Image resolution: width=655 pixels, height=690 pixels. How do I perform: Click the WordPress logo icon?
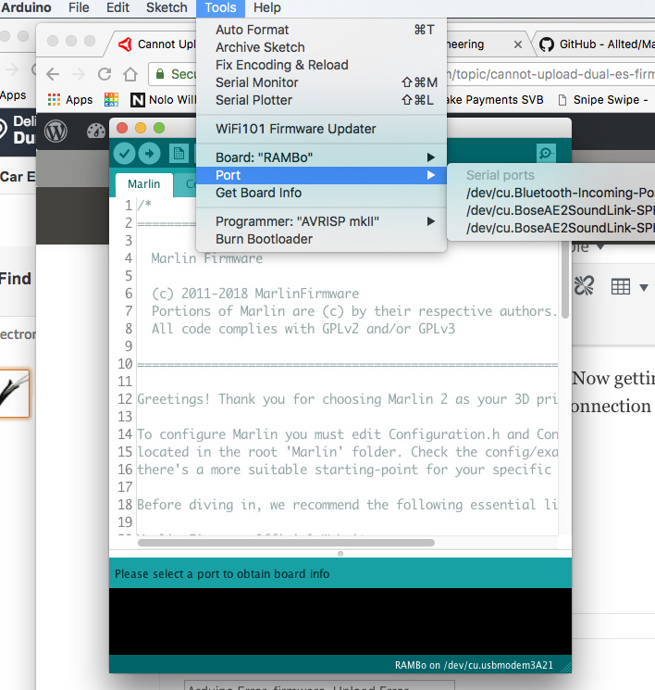coord(56,132)
